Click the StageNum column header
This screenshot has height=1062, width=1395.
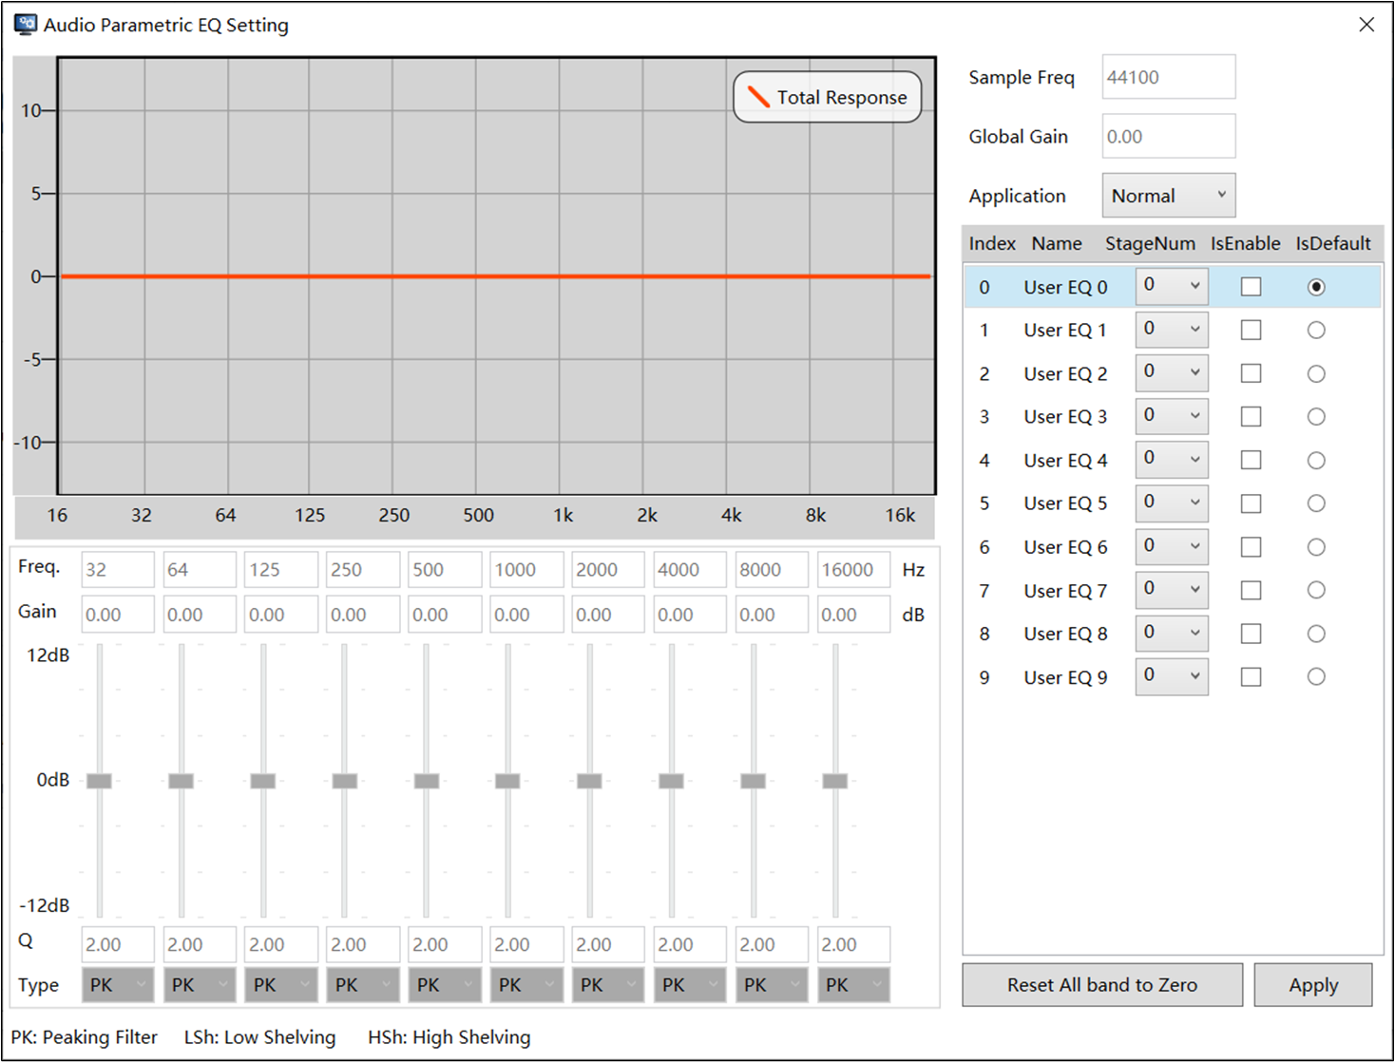tap(1150, 243)
